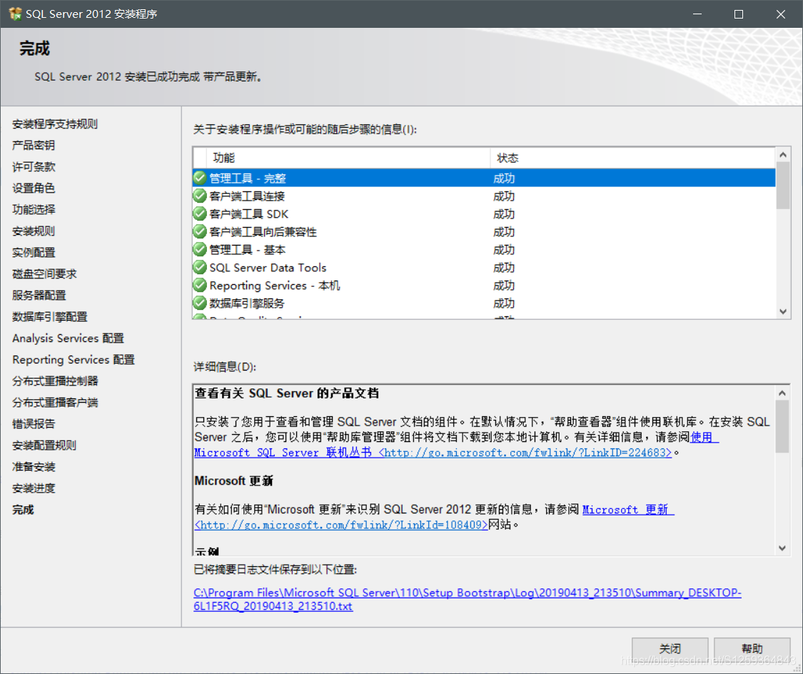
Task: Select the 客户端工具连接 row
Action: (x=484, y=196)
